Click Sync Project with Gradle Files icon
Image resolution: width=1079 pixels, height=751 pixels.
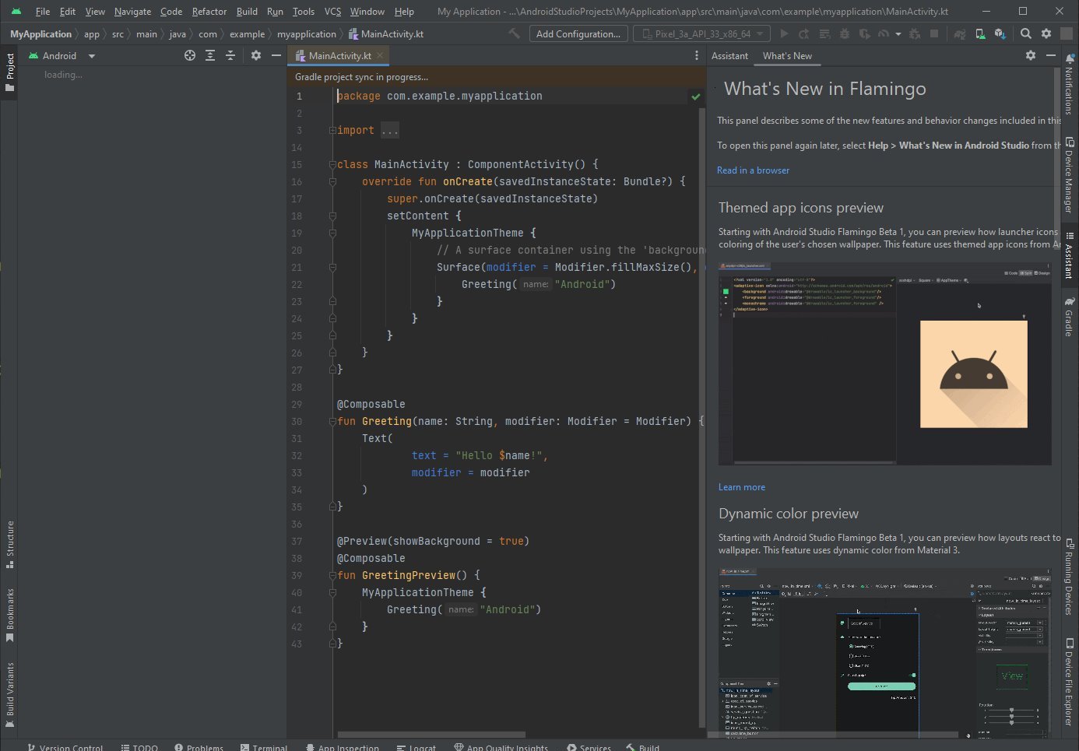pyautogui.click(x=960, y=33)
